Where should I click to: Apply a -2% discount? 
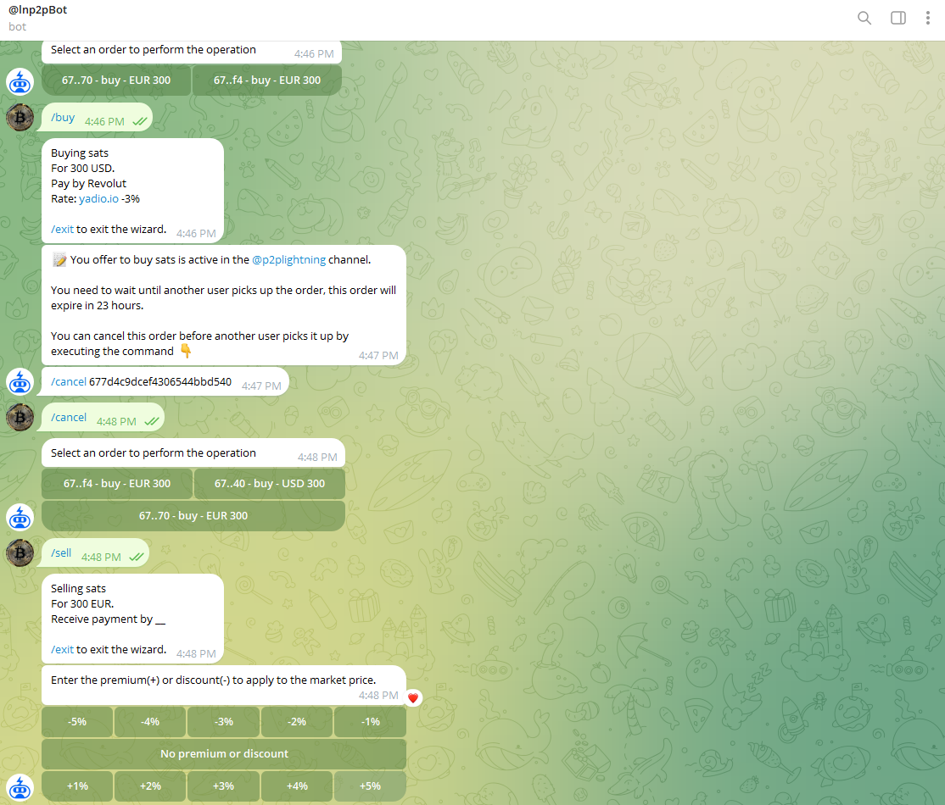click(297, 721)
